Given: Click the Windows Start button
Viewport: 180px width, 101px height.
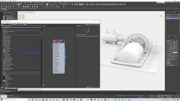Looking at the screenshot, I should 2,100.
